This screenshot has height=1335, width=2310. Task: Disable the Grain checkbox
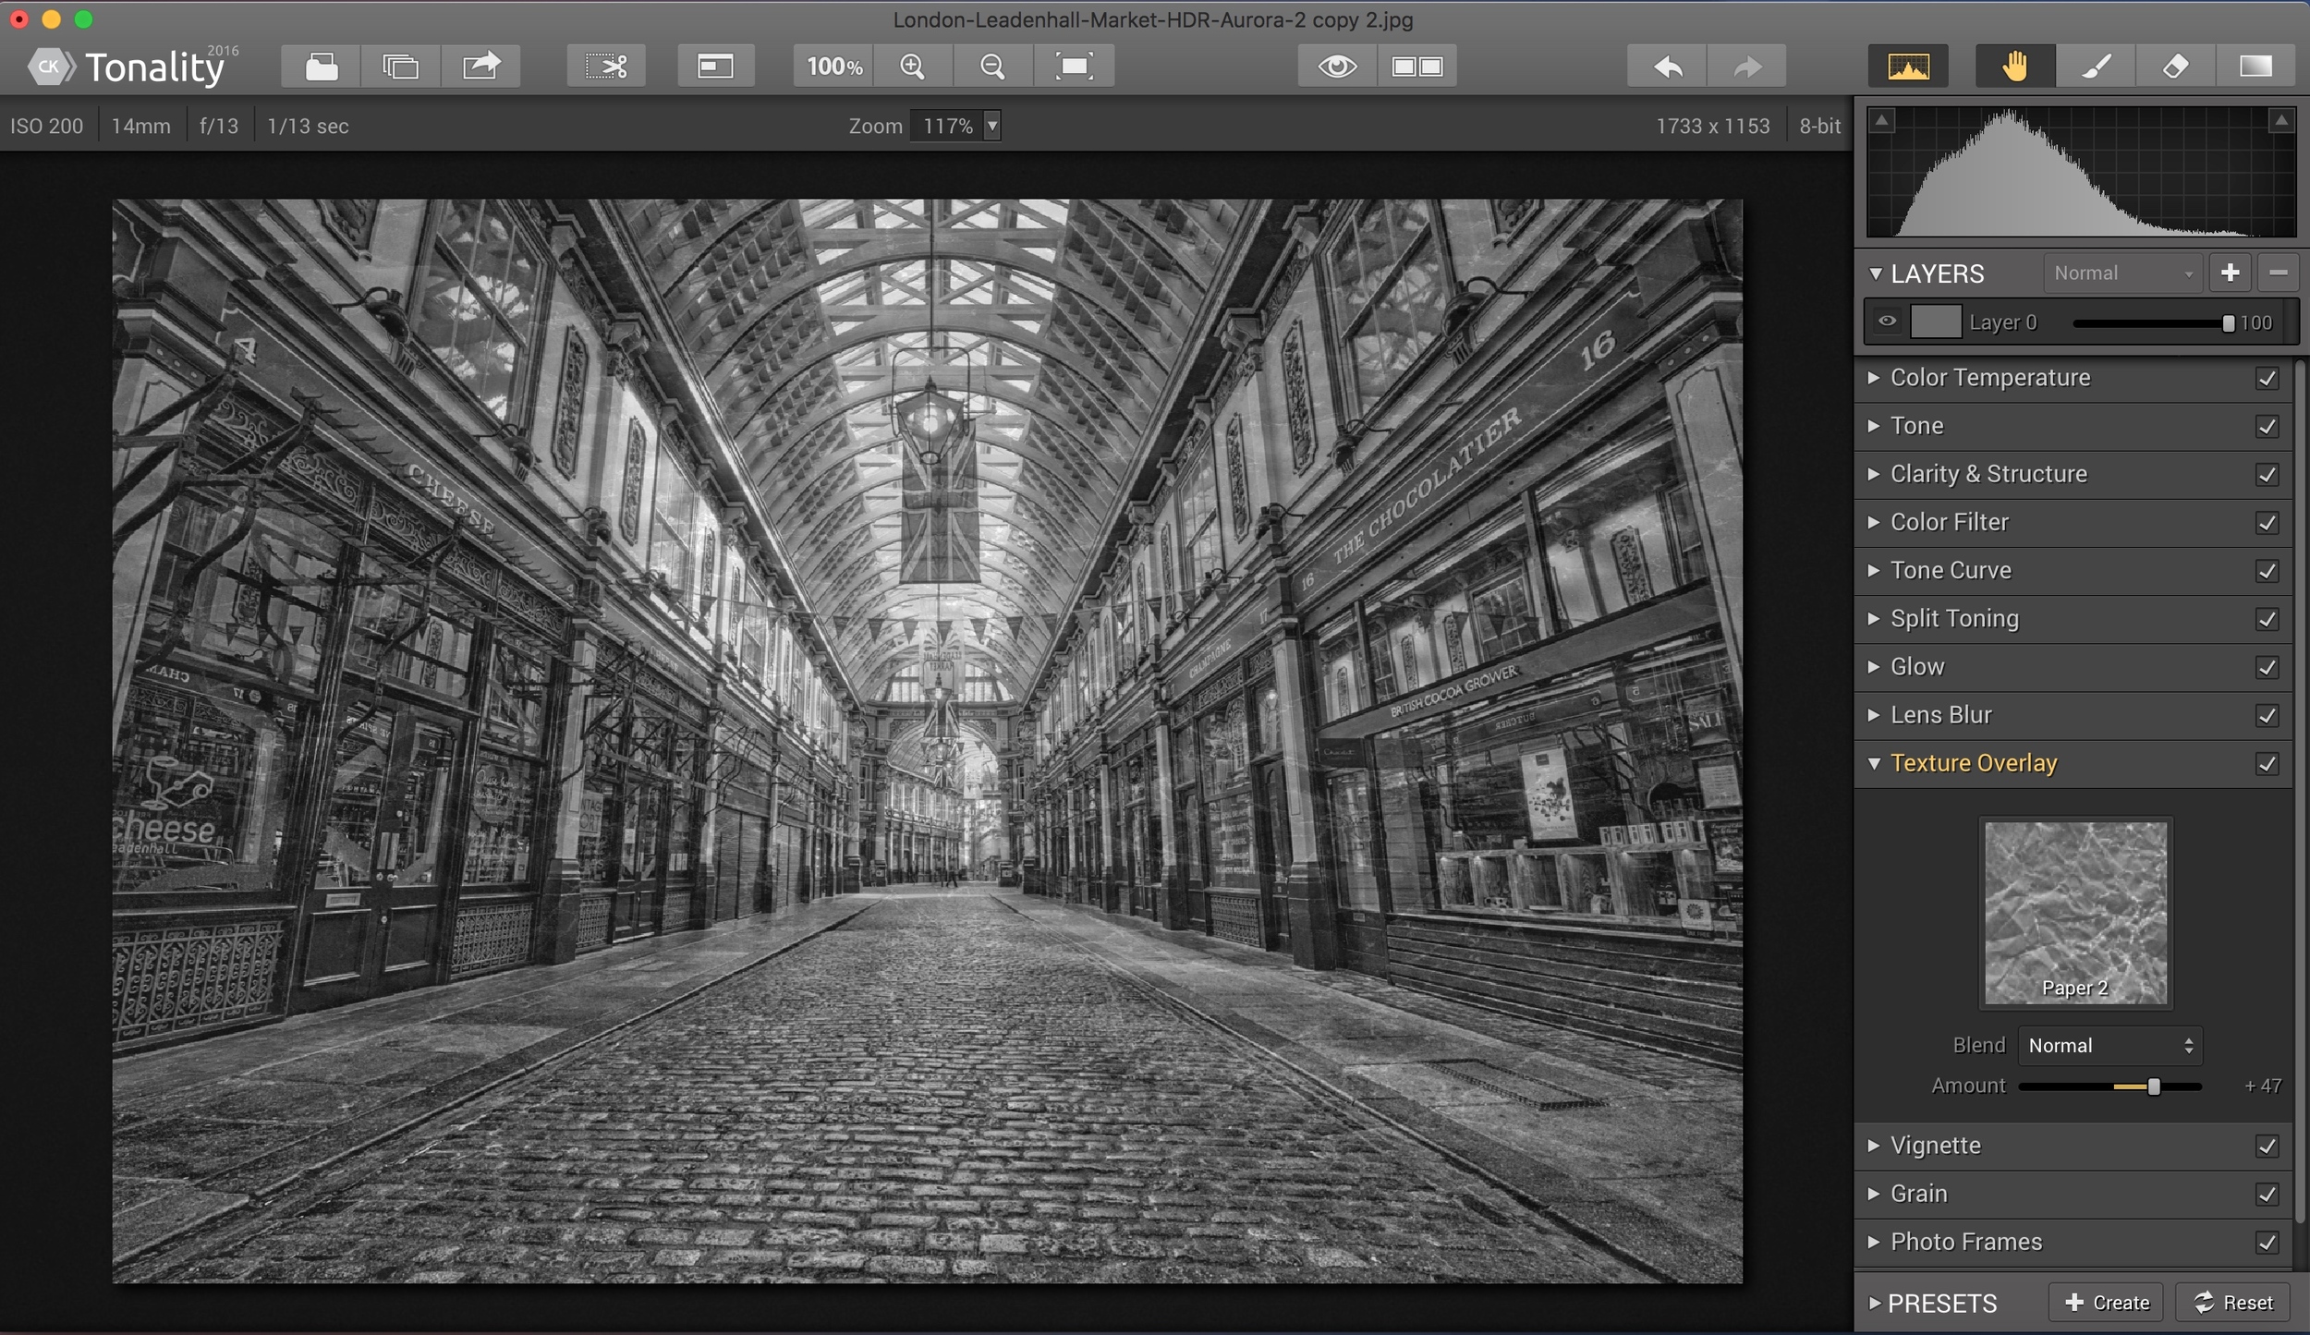click(2267, 1194)
